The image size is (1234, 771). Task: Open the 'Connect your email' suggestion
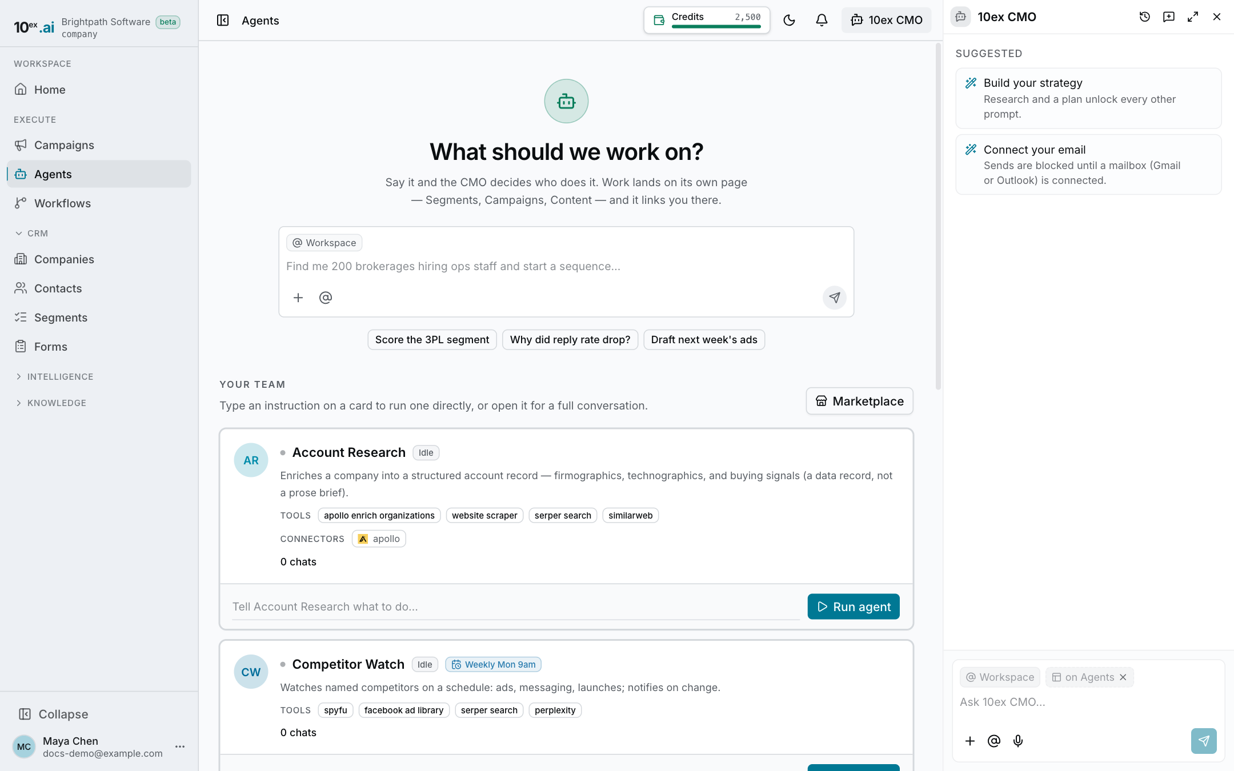tap(1088, 164)
